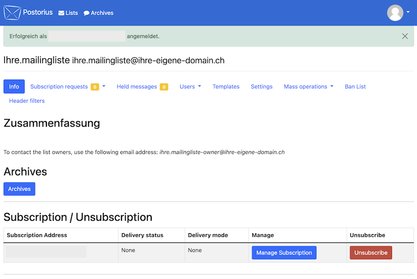The height and width of the screenshot is (279, 417).
Task: Click the Held messages count badge
Action: 164,87
